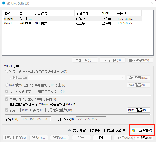Click the 自动设置(U) button
The height and width of the screenshot is (142, 156).
138,78
